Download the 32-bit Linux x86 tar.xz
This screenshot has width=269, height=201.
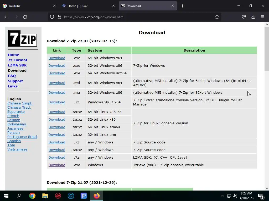tap(57, 119)
